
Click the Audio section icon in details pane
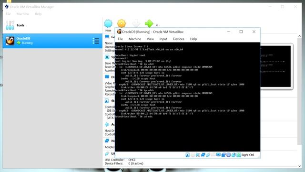107,124
